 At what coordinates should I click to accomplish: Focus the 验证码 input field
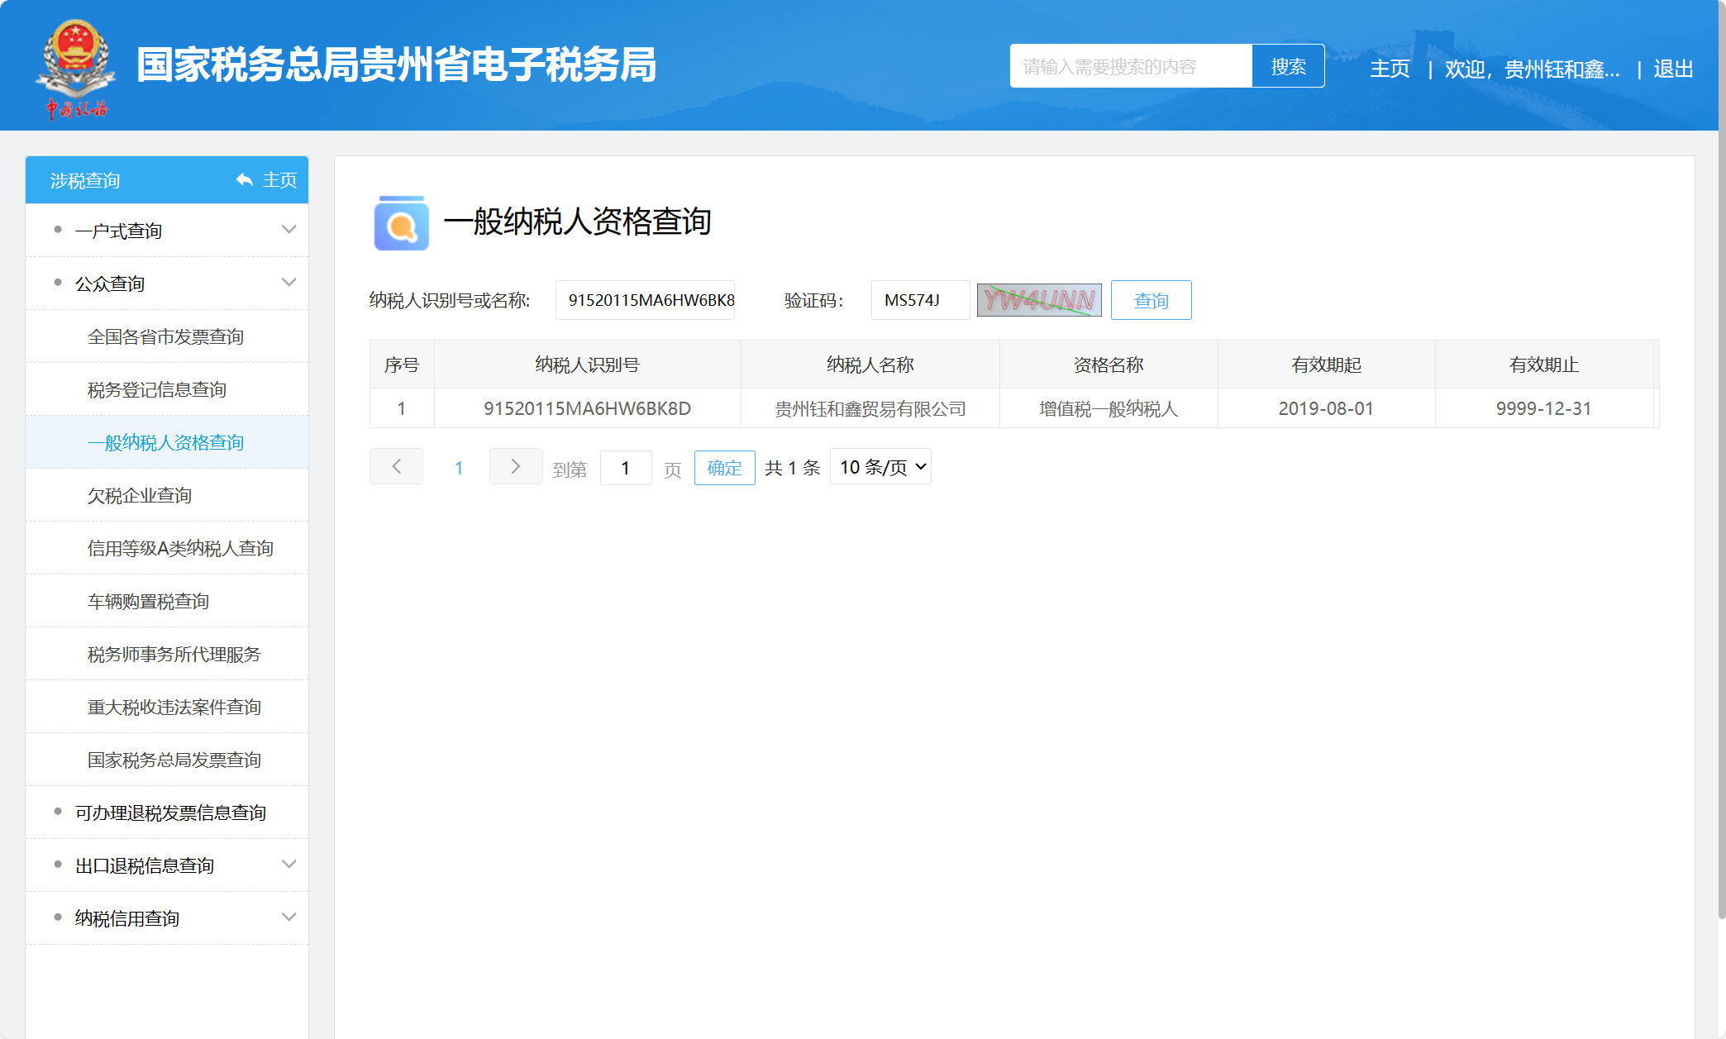click(919, 300)
